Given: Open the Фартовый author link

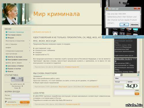Looking at the screenshot, I should [63, 87].
